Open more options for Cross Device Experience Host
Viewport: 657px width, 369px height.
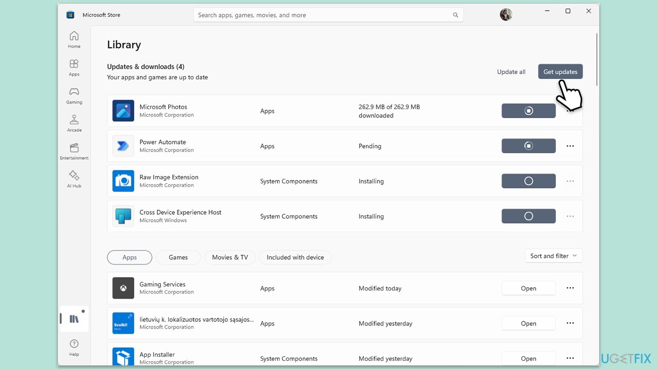click(x=570, y=216)
